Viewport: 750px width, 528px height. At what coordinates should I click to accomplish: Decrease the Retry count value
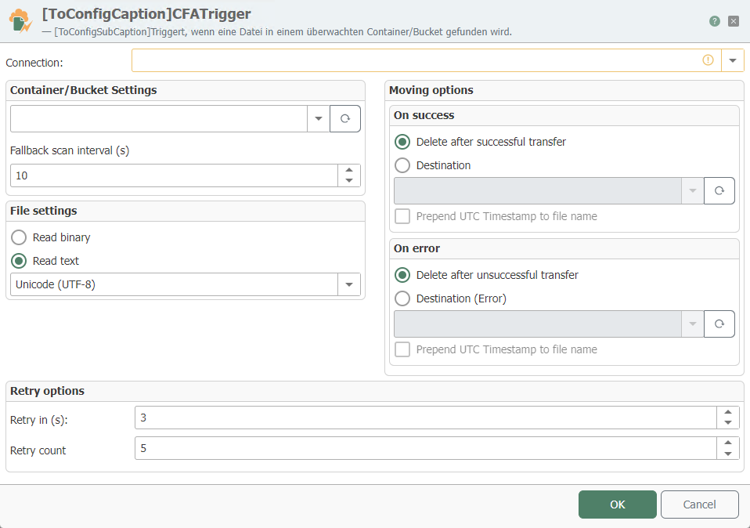pos(728,454)
